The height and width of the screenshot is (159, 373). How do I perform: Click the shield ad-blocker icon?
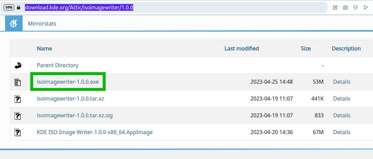(355, 8)
